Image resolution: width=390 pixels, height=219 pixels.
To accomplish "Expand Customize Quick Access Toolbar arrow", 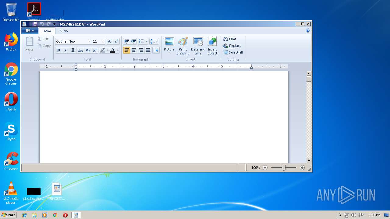I will point(55,24).
